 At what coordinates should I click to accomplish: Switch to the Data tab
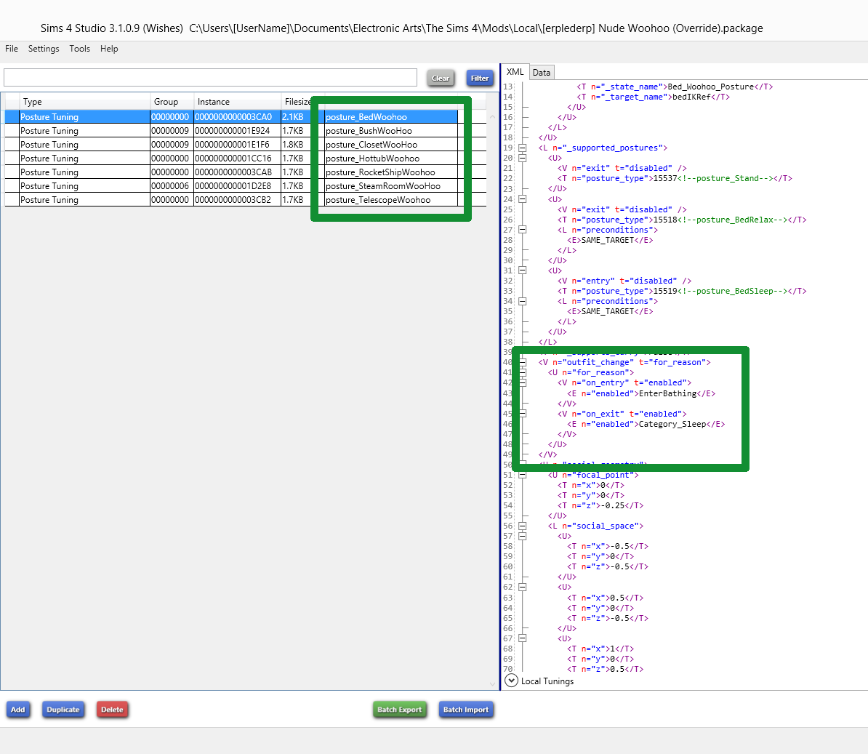542,73
